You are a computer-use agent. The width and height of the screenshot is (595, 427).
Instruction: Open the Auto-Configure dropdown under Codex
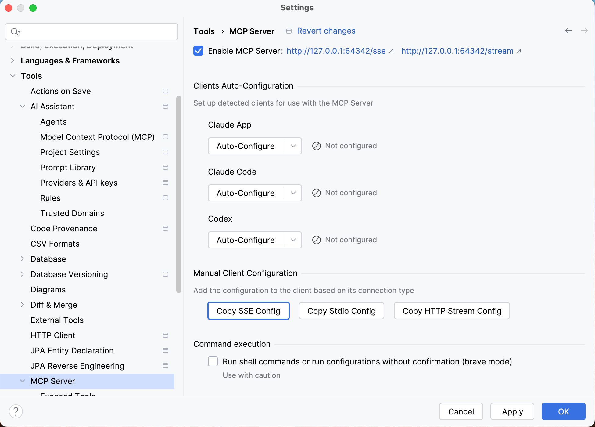point(293,240)
